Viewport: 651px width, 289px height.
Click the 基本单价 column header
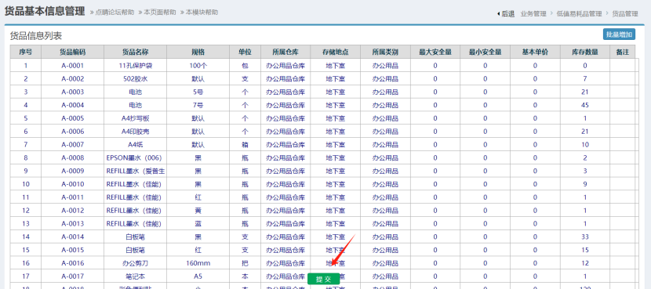(x=535, y=52)
